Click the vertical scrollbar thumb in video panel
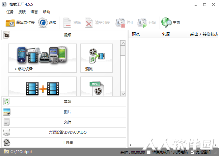219x156 pixels. [x=123, y=51]
